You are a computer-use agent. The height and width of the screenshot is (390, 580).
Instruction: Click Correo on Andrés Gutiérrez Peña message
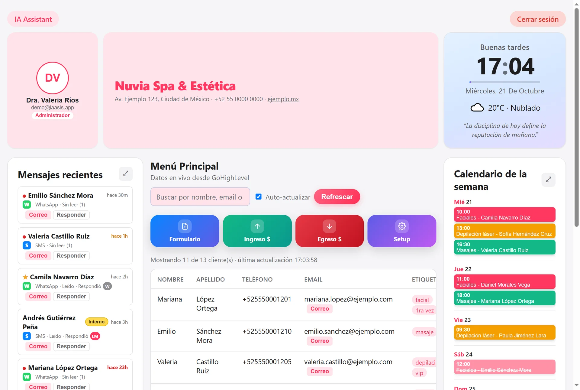pos(38,346)
